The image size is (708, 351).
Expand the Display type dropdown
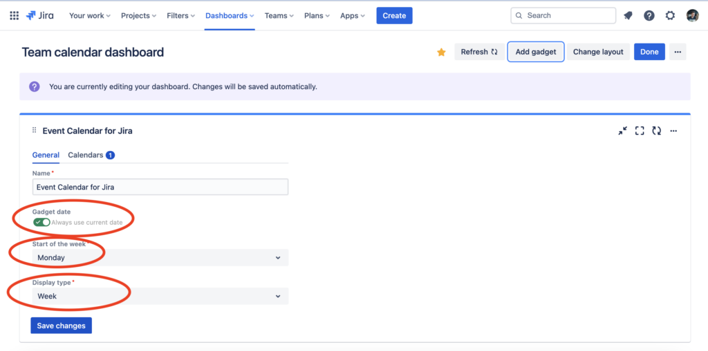[160, 297]
